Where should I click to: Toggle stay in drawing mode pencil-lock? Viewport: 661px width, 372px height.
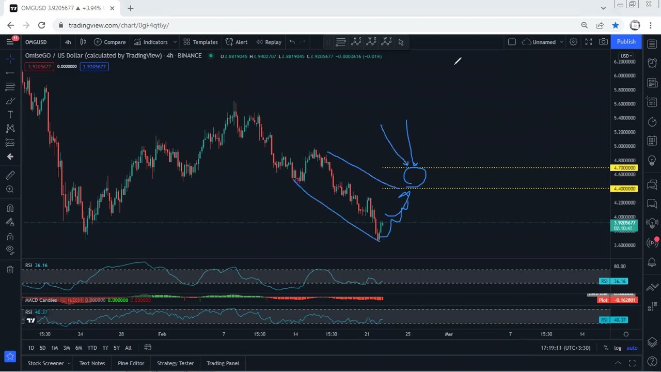[10, 222]
